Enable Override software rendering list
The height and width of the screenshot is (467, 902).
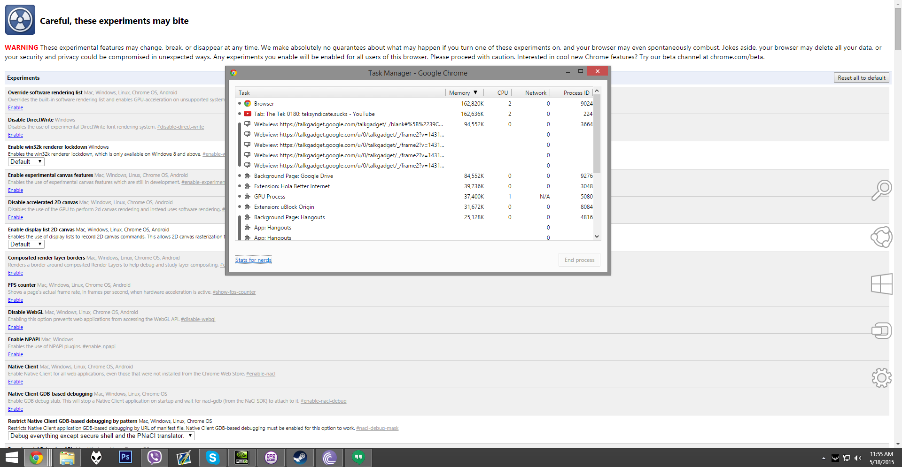click(x=16, y=108)
